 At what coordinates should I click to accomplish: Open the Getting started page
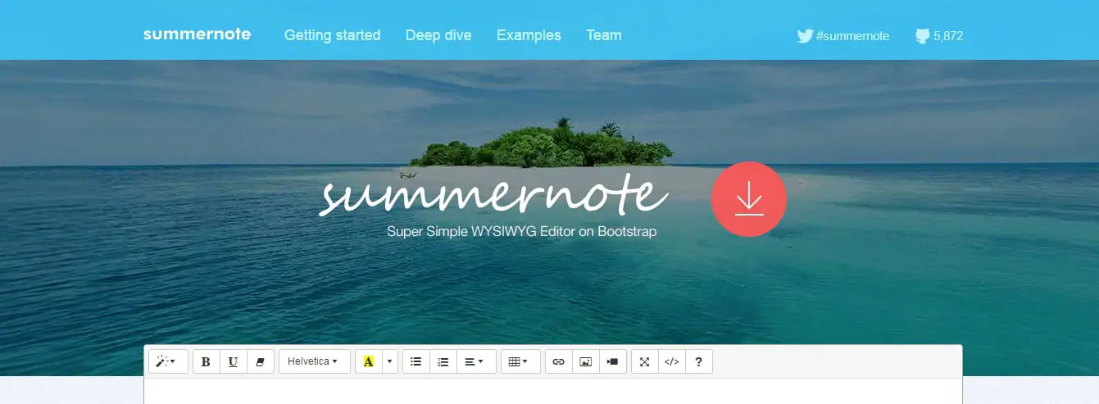[x=332, y=35]
